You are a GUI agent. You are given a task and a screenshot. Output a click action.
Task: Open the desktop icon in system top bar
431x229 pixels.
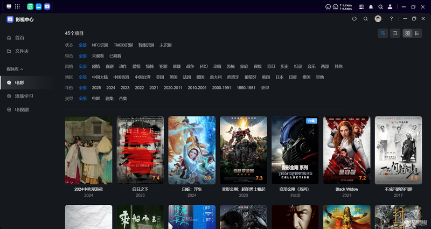click(x=9, y=6)
